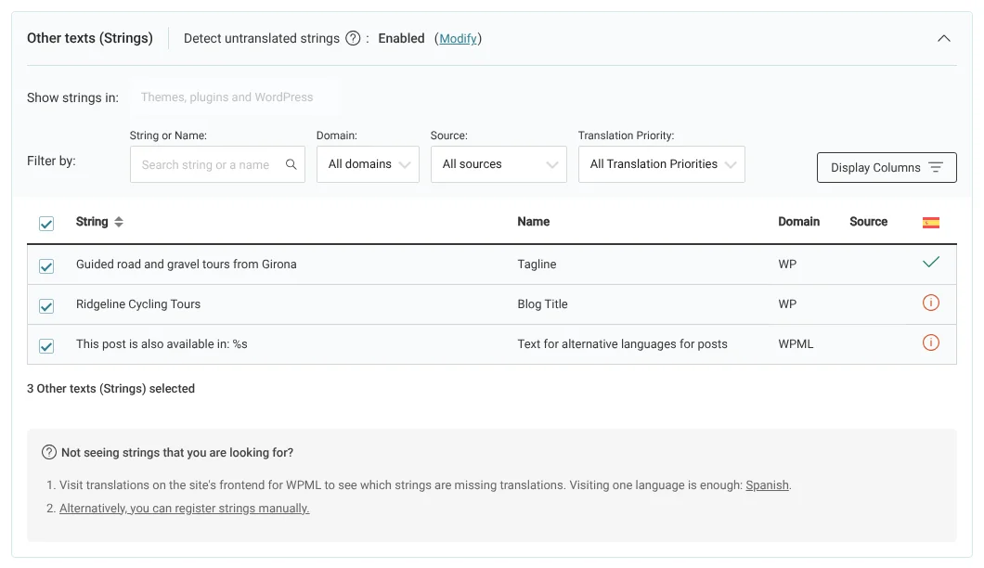Click the question icon by Not seeing strings
This screenshot has width=984, height=568.
click(49, 452)
